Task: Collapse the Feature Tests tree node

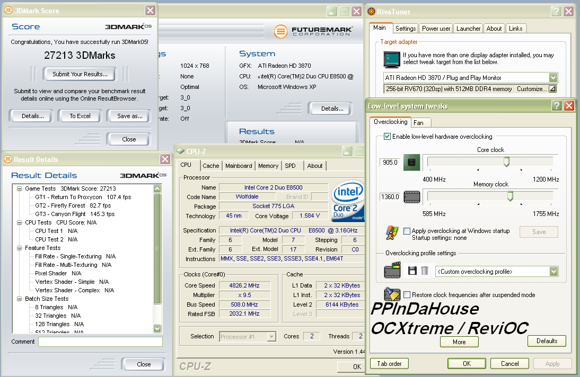Action: (19, 248)
